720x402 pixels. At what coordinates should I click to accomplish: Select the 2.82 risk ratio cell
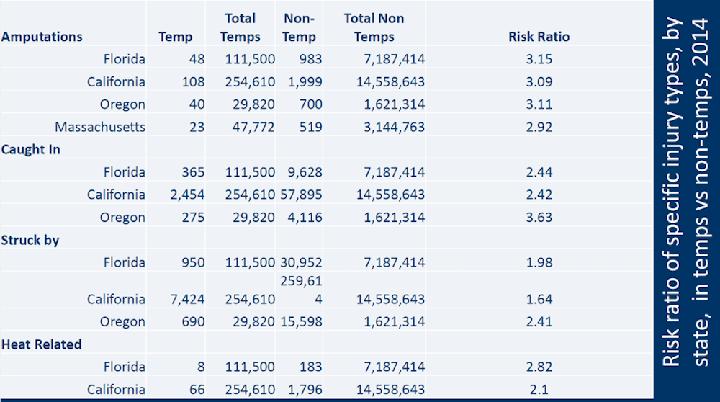[x=539, y=367]
